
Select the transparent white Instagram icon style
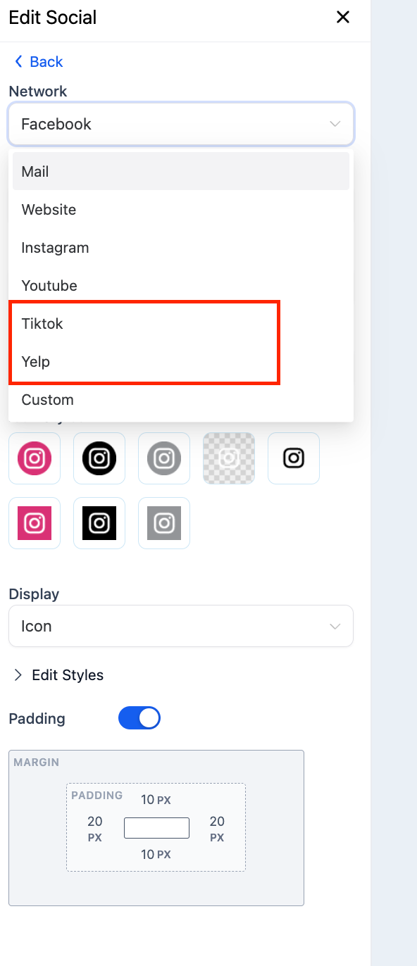pyautogui.click(x=229, y=458)
